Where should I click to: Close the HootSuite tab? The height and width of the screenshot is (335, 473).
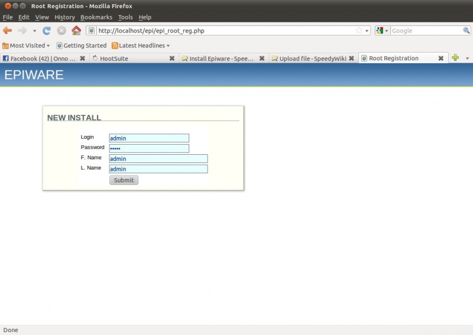[172, 58]
